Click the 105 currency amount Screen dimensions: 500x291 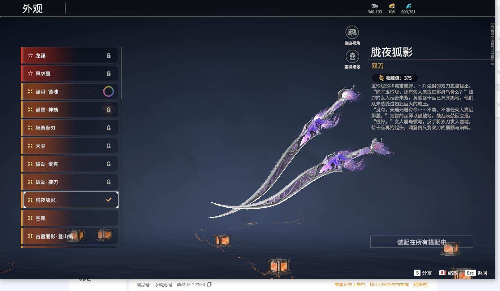click(391, 12)
